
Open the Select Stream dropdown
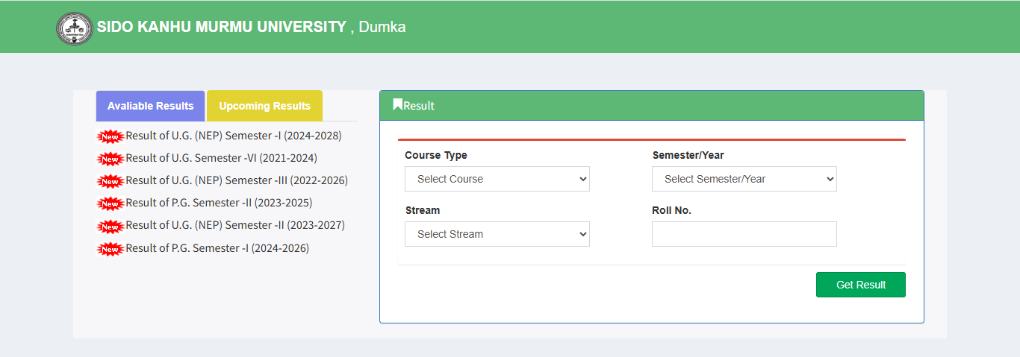[497, 234]
